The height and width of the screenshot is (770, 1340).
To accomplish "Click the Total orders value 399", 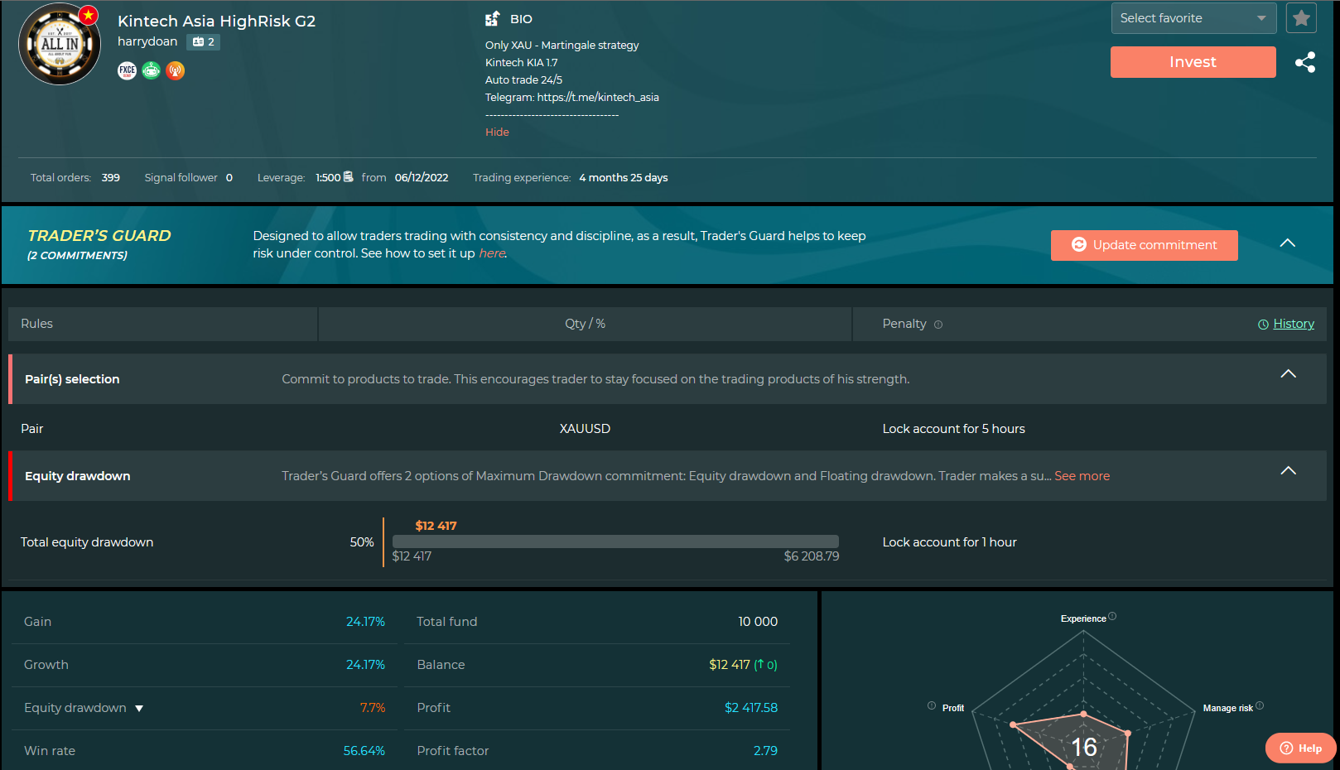I will click(x=111, y=178).
